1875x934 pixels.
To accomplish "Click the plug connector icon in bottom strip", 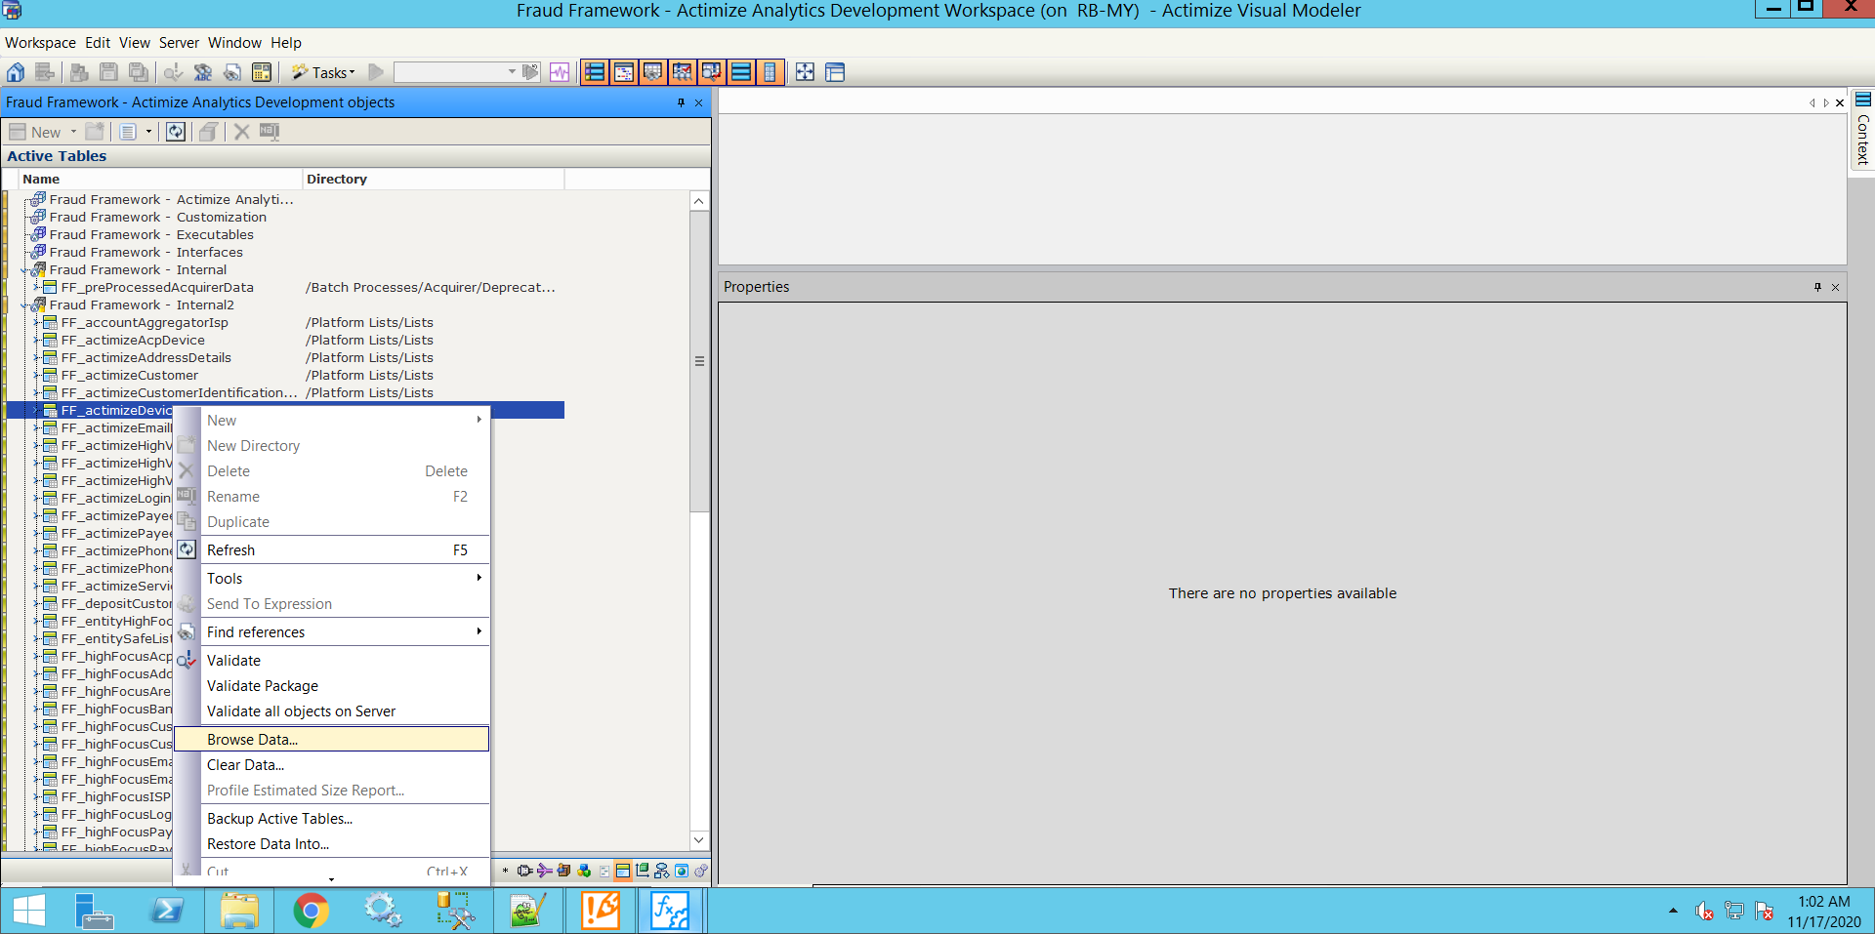I will [x=525, y=871].
